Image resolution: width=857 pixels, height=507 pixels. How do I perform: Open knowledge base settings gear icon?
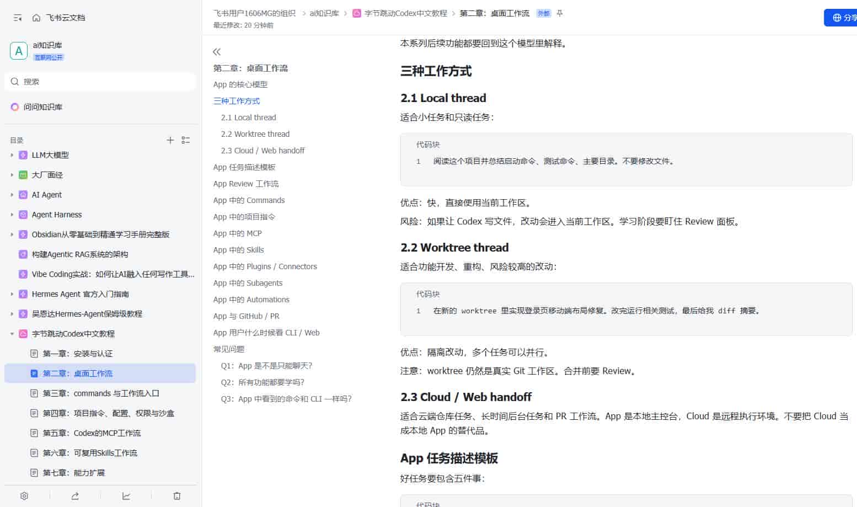[x=24, y=496]
